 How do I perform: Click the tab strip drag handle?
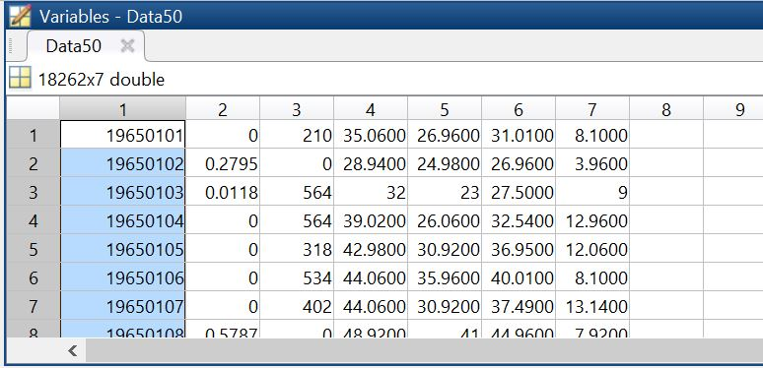click(11, 46)
